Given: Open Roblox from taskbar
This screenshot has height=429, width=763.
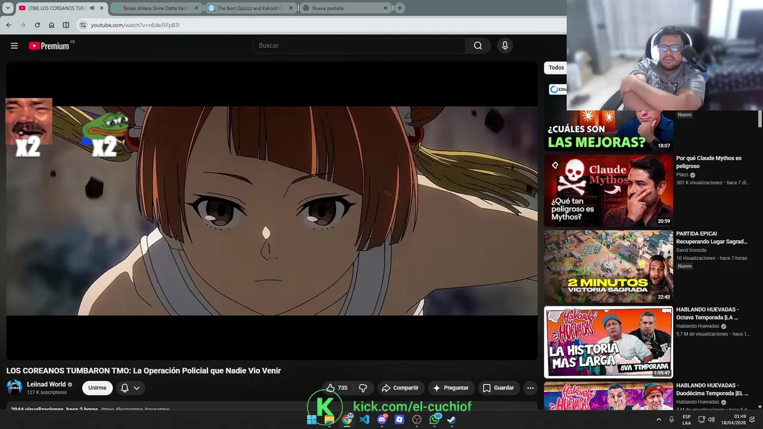Looking at the screenshot, I should (399, 419).
